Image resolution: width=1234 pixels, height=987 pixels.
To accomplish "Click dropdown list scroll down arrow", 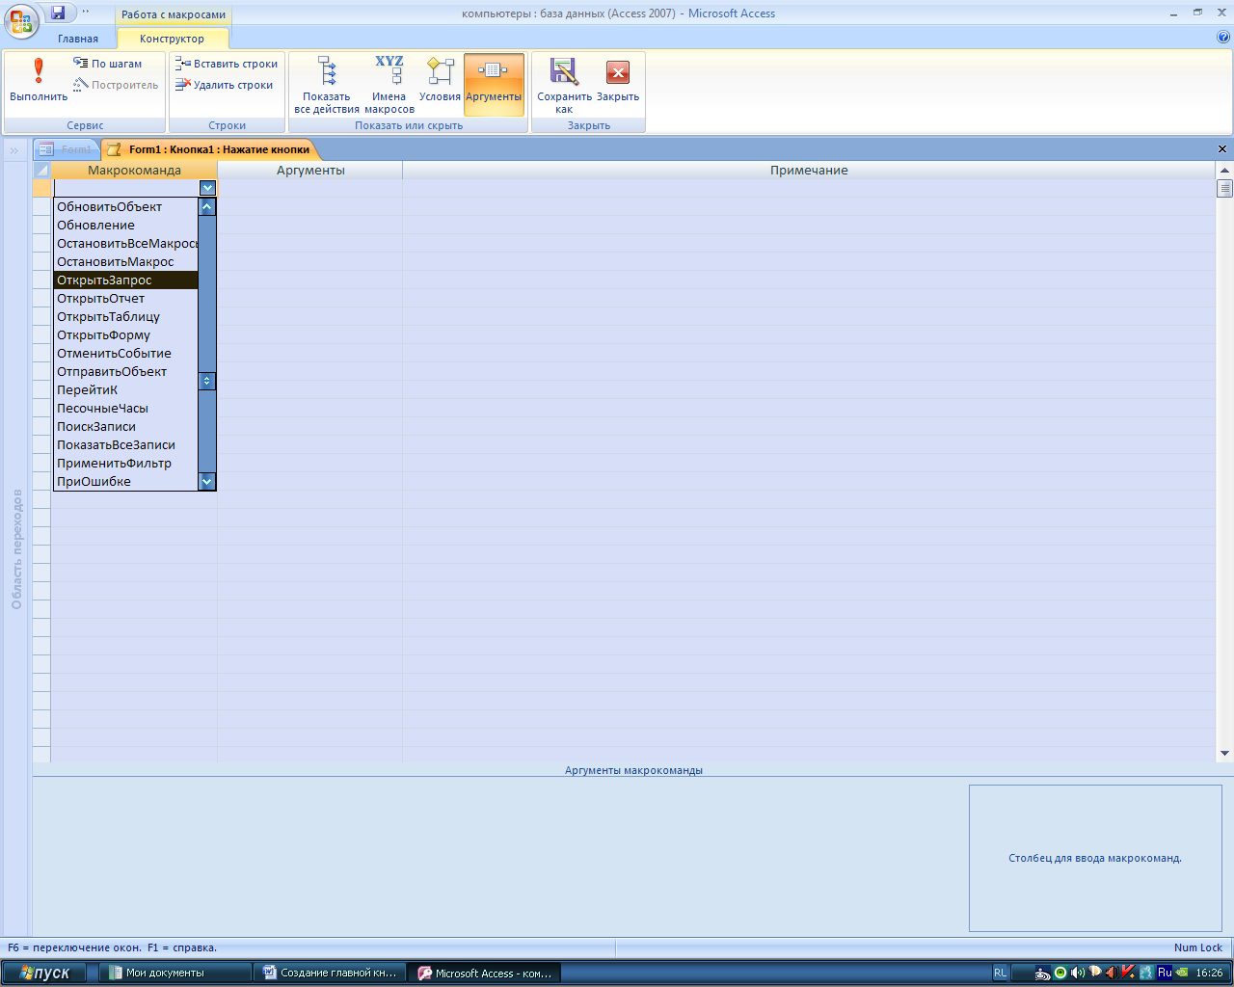I will coord(206,481).
